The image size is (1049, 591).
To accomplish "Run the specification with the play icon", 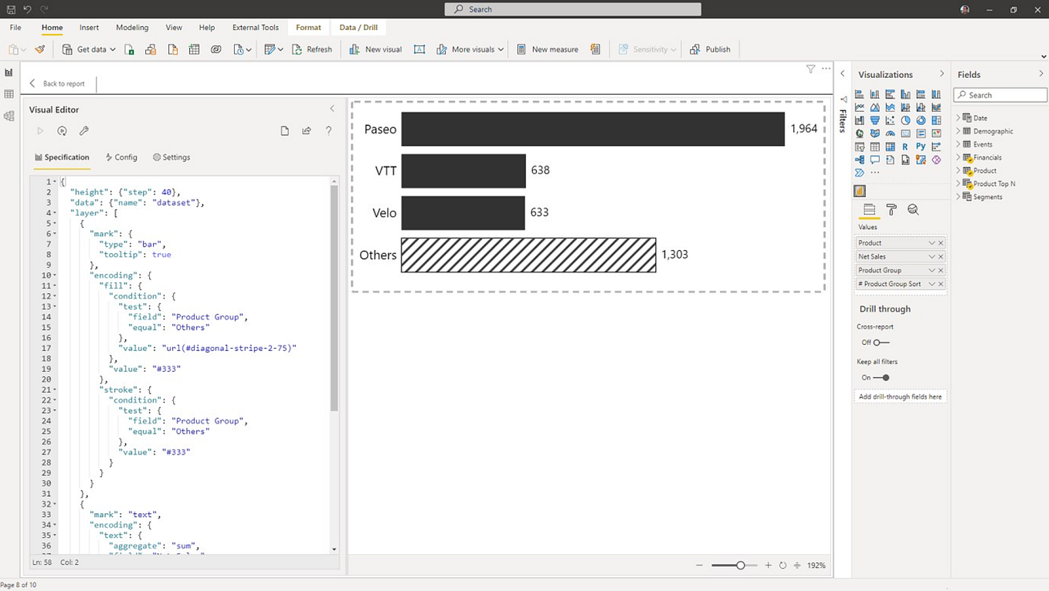I will click(39, 130).
